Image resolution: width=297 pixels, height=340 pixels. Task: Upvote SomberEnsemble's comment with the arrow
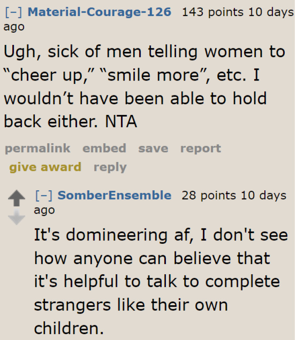click(17, 197)
